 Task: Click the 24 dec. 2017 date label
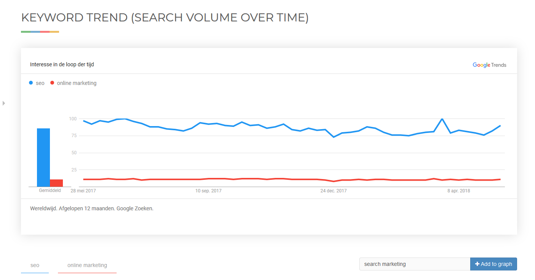coord(333,190)
